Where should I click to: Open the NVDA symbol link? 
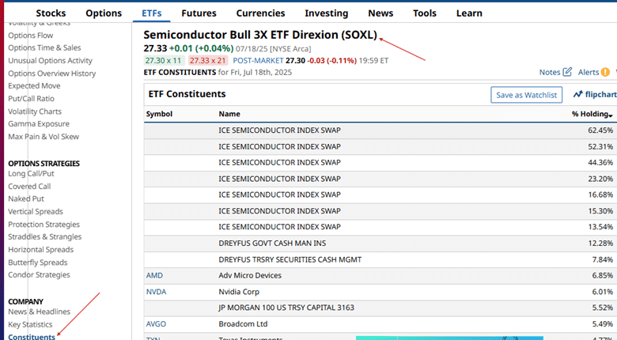click(157, 292)
